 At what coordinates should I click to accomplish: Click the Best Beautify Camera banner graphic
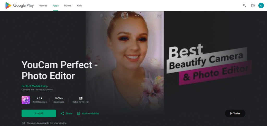(209, 64)
